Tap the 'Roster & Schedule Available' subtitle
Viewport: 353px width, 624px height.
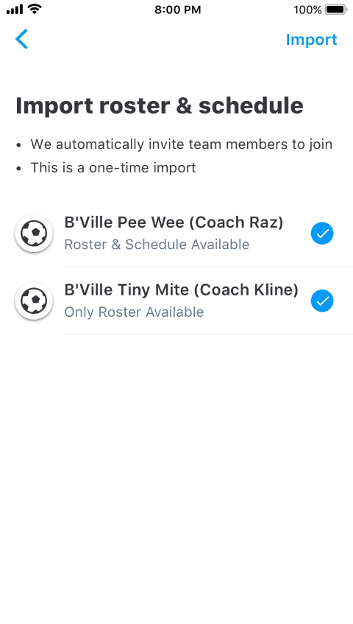click(157, 245)
